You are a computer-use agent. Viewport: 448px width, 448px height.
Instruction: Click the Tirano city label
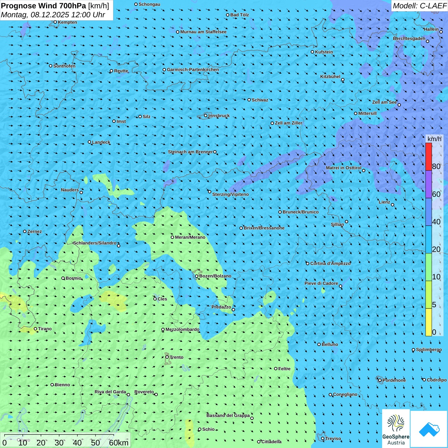(x=45, y=329)
